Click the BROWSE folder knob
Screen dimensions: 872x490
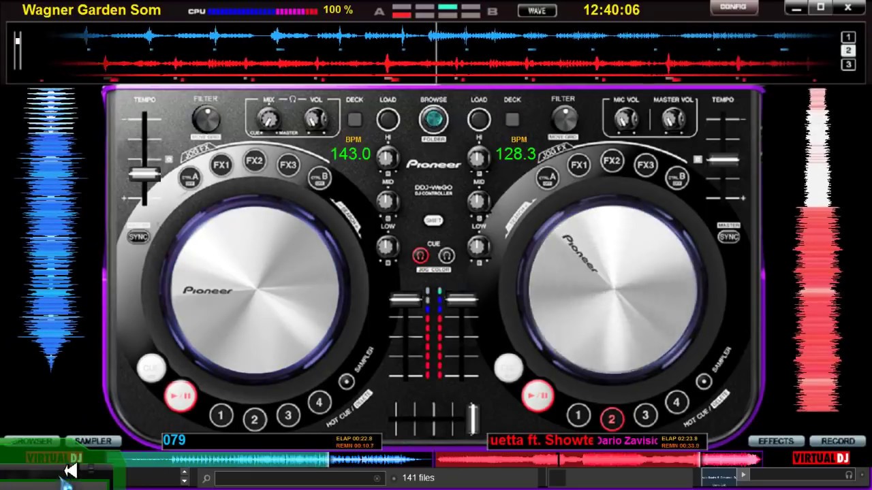click(x=433, y=120)
